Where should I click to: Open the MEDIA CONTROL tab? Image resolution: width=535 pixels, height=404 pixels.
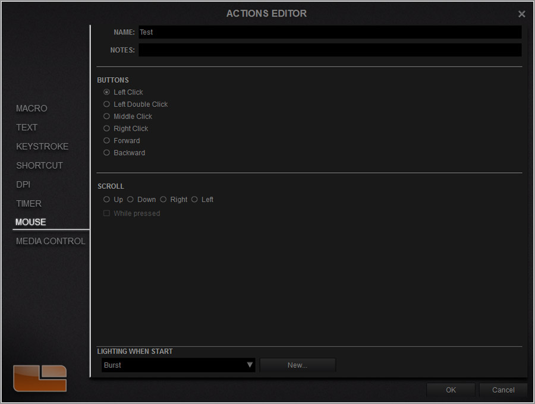(51, 241)
